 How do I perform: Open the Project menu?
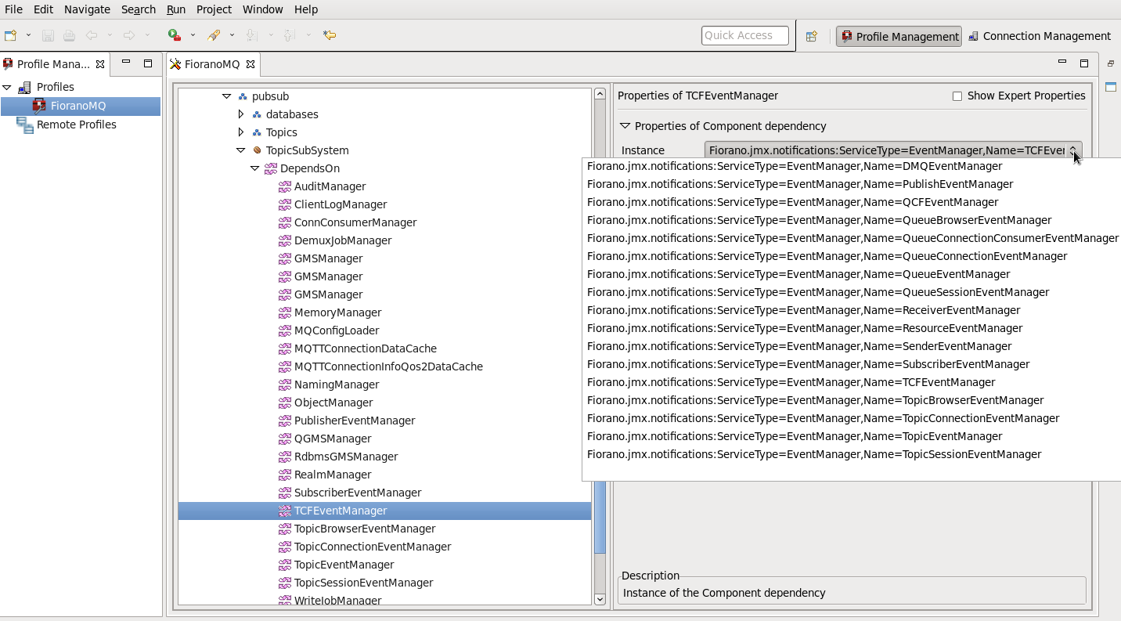(x=214, y=9)
